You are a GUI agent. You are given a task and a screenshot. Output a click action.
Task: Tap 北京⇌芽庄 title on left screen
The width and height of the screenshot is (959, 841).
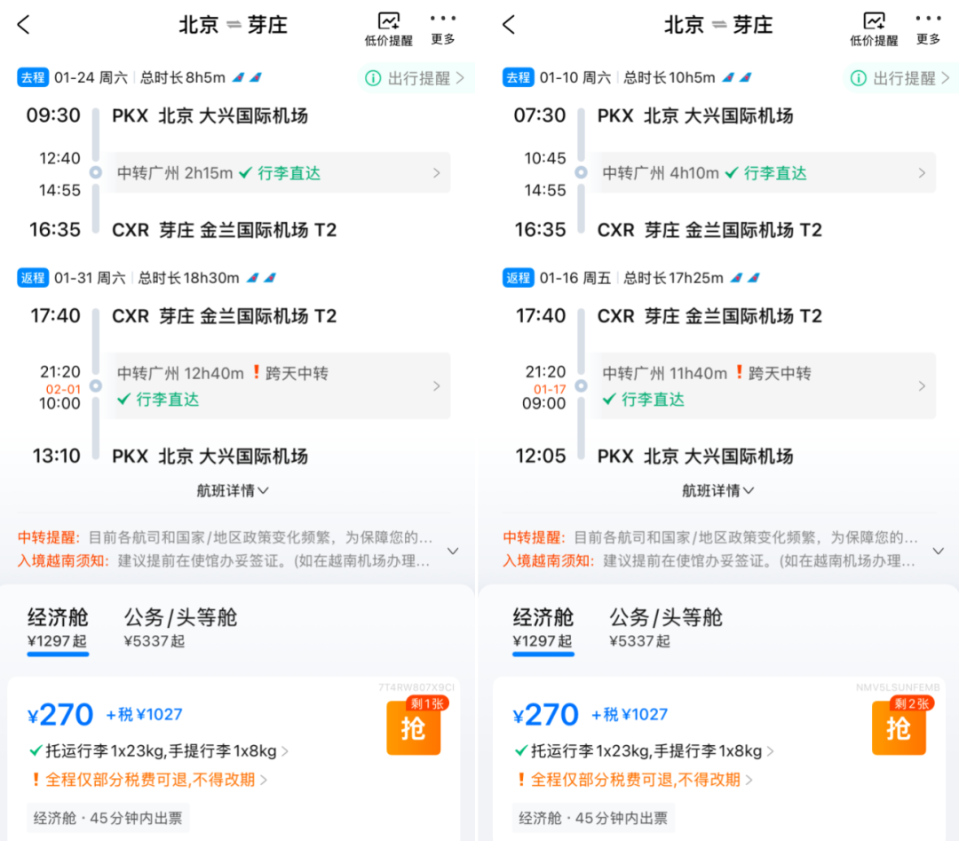click(x=233, y=25)
